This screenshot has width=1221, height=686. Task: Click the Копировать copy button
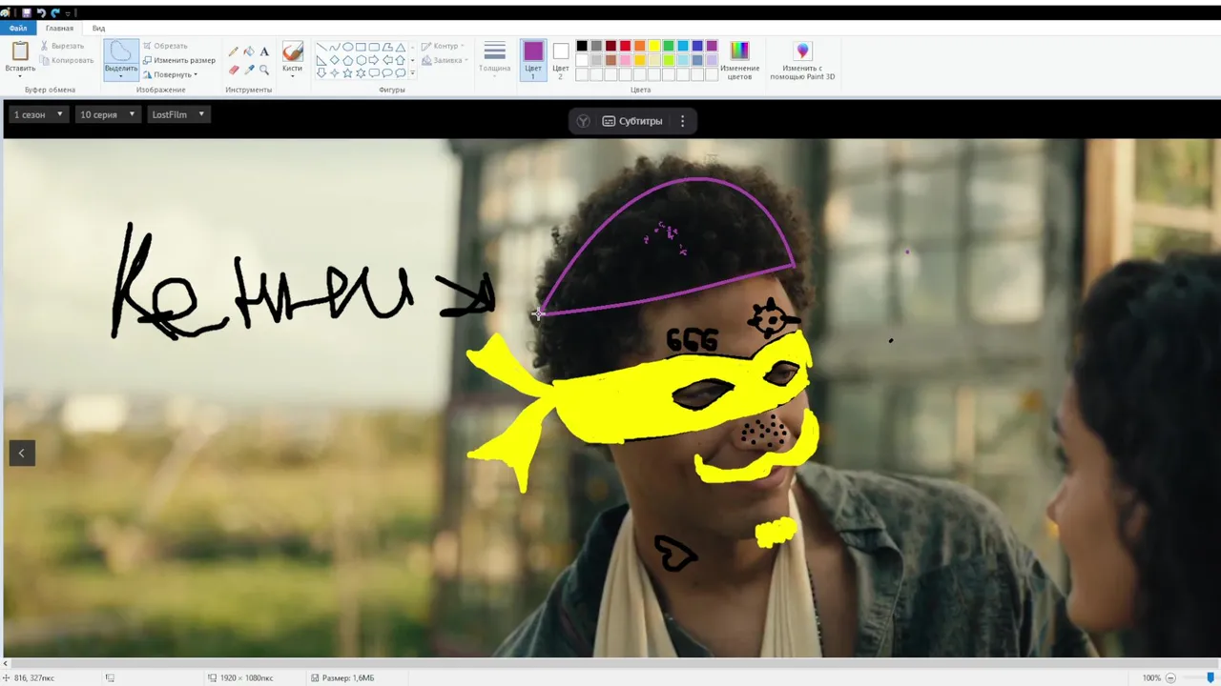click(x=67, y=60)
